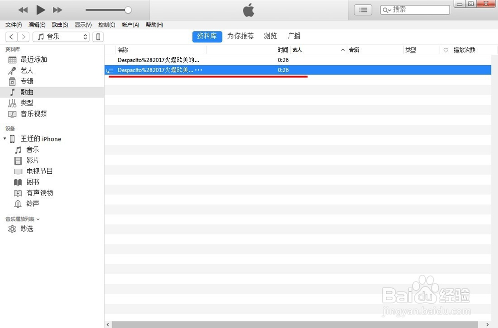Viewport: 498px width, 328px height.
Task: Click the heart love column header
Action: tap(446, 50)
